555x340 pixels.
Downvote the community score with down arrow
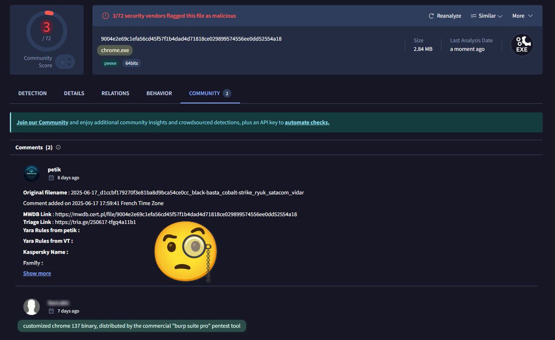click(x=69, y=65)
